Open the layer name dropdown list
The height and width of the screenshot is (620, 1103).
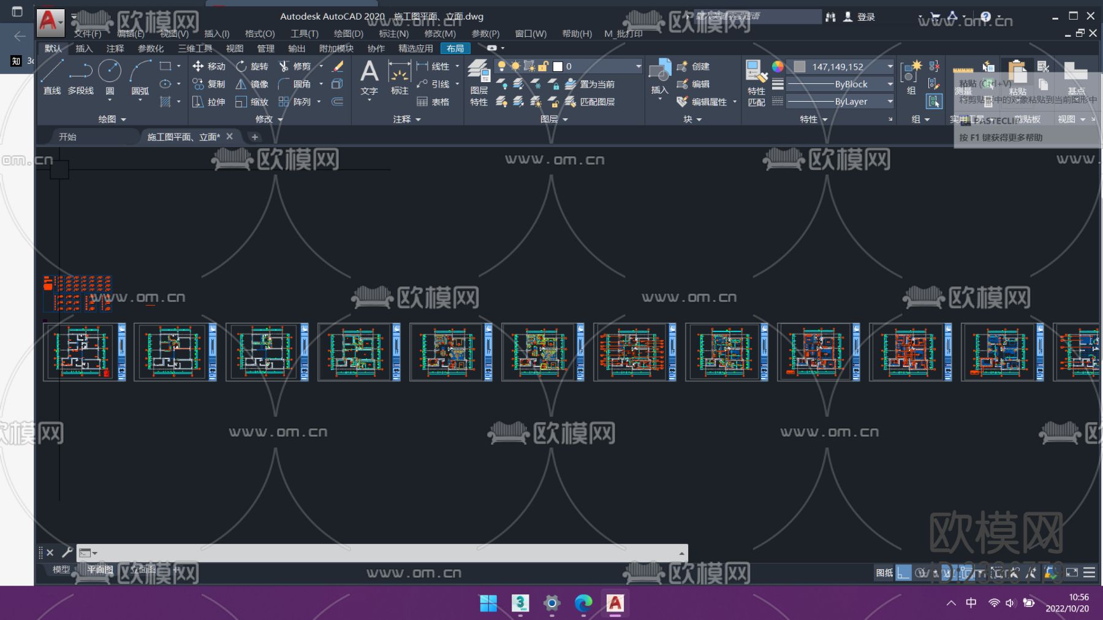click(x=638, y=66)
